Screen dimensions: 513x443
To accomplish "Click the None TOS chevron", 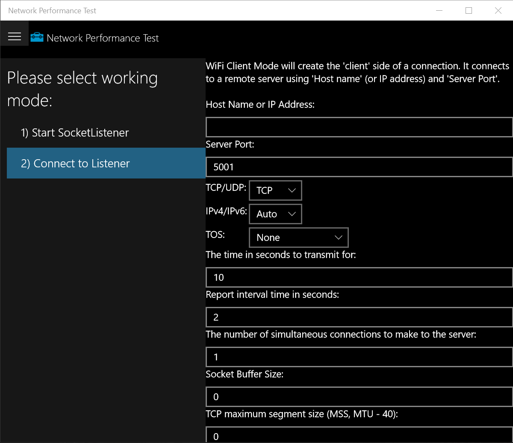I will [x=338, y=237].
